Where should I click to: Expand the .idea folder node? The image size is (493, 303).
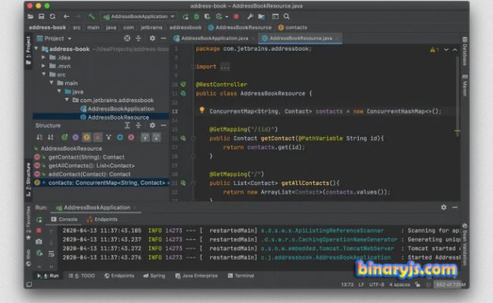click(x=44, y=58)
